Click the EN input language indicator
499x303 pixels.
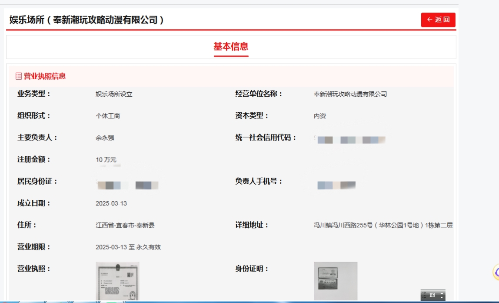point(432,295)
